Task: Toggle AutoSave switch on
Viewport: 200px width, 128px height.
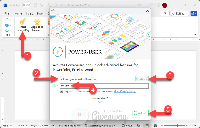Action: click(26, 5)
